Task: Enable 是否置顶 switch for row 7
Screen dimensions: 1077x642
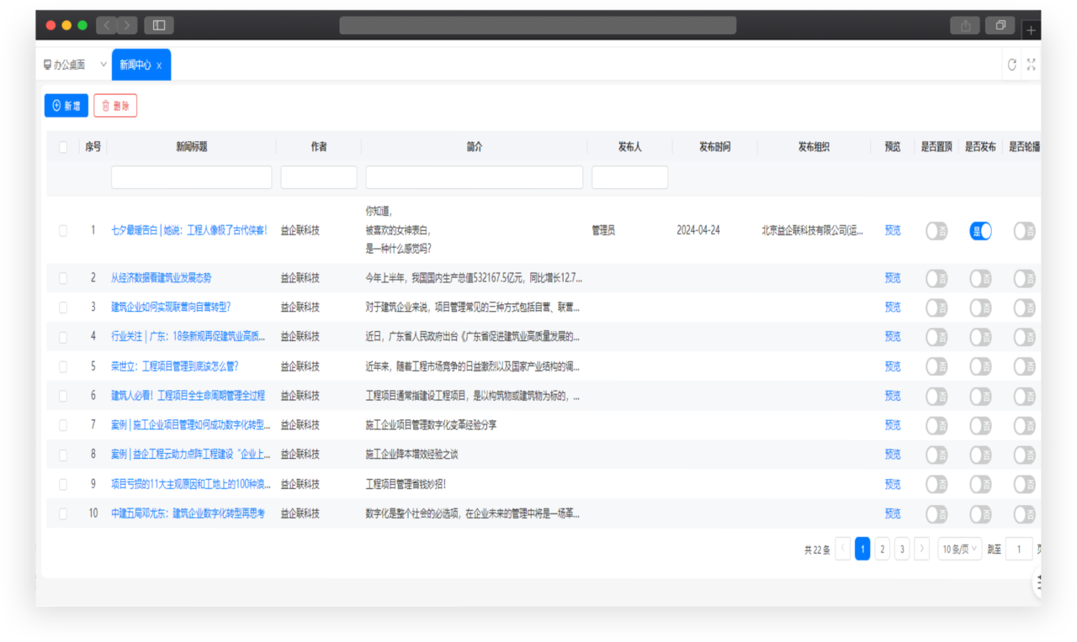Action: tap(936, 426)
